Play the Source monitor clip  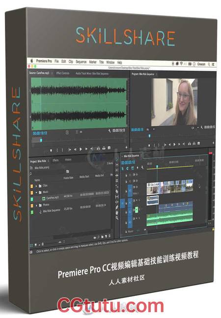pos(81,149)
